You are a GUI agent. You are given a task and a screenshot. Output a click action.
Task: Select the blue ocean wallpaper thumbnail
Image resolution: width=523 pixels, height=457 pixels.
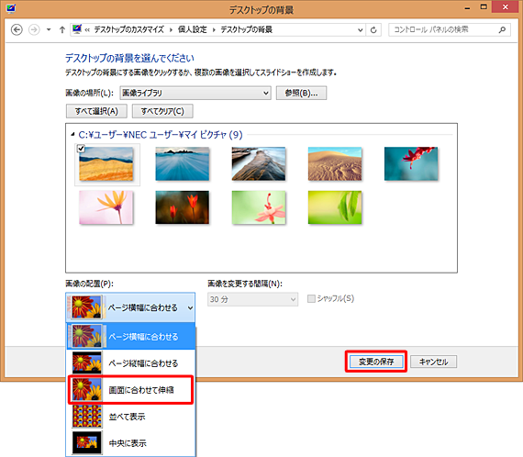(x=183, y=163)
